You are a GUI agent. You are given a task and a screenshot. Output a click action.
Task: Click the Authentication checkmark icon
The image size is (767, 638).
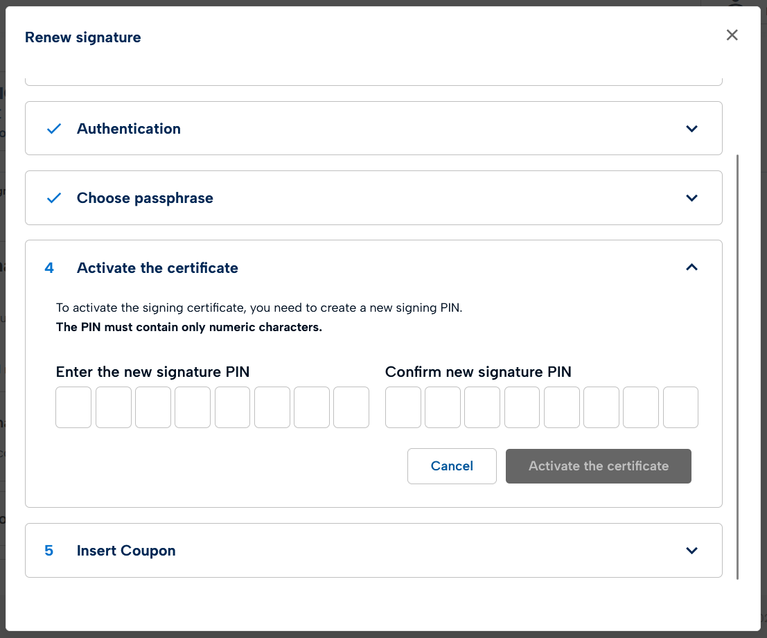tap(54, 129)
